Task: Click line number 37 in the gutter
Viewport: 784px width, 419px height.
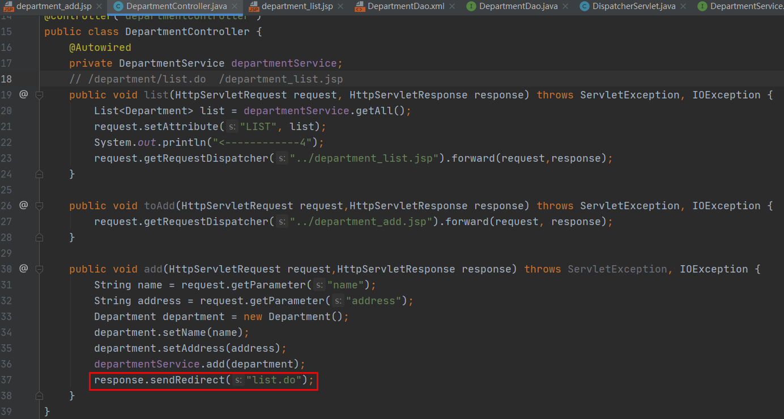Action: [6, 380]
